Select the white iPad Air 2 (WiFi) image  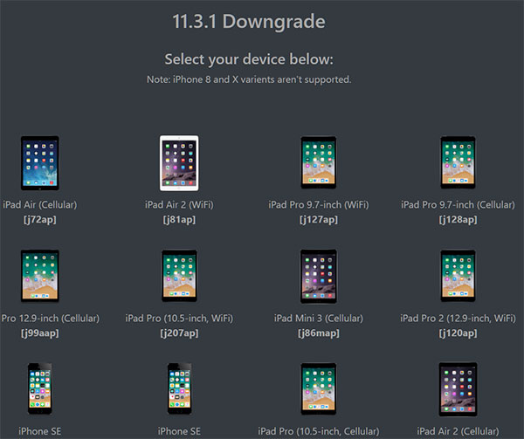pyautogui.click(x=179, y=162)
